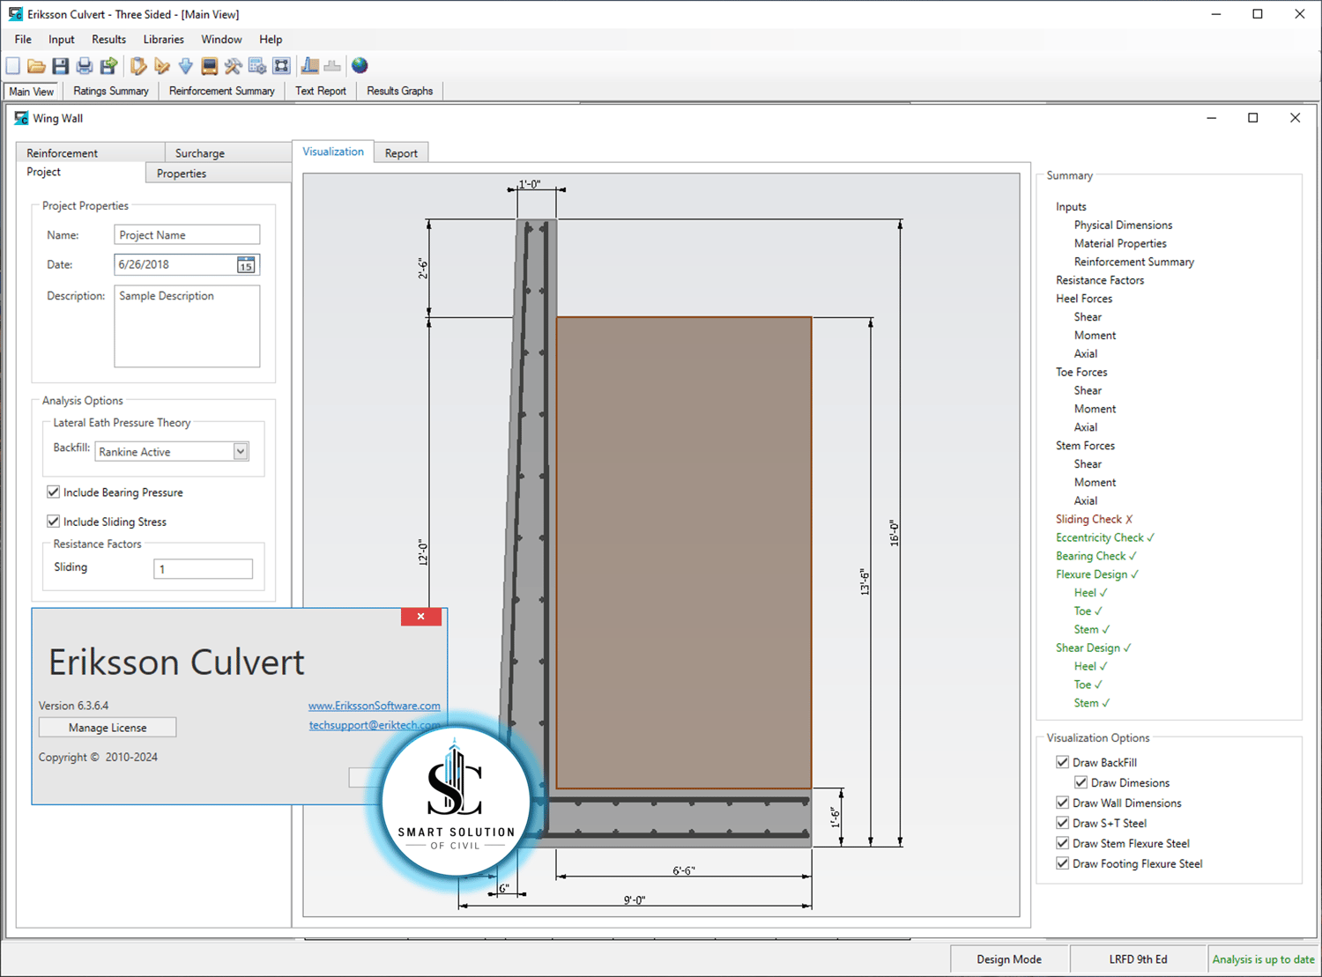This screenshot has height=977, width=1322.
Task: Open the Results menu
Action: pos(108,40)
